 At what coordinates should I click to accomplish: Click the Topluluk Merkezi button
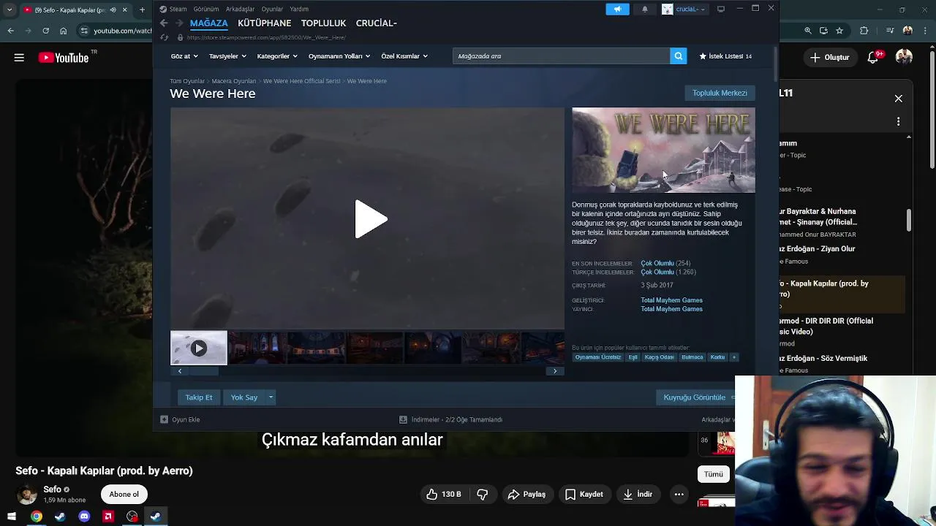(720, 93)
